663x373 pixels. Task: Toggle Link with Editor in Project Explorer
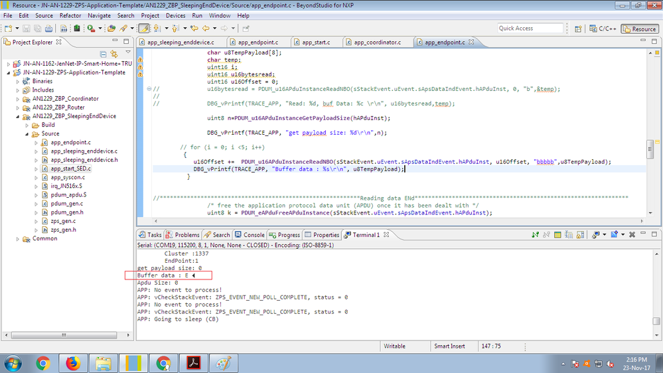tap(114, 54)
